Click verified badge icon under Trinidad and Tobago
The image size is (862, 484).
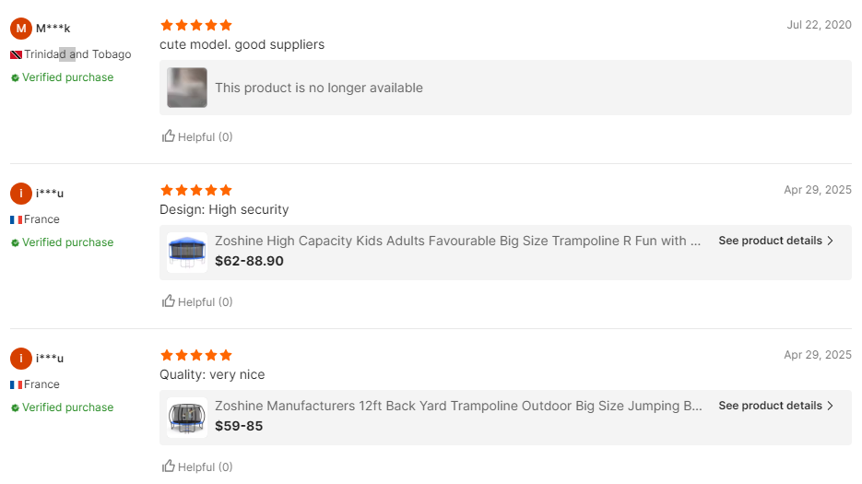click(x=15, y=78)
